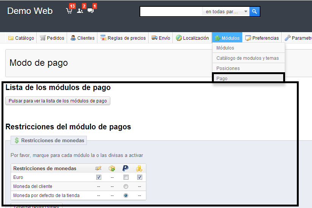The image size is (312, 208).
Task: Click the 'Modo de pago' page heading
Action: pyautogui.click(x=39, y=63)
